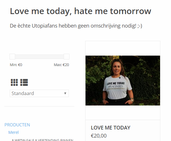The image size is (171, 141).
Task: Grab the minimum price slider handle
Action: [12, 57]
